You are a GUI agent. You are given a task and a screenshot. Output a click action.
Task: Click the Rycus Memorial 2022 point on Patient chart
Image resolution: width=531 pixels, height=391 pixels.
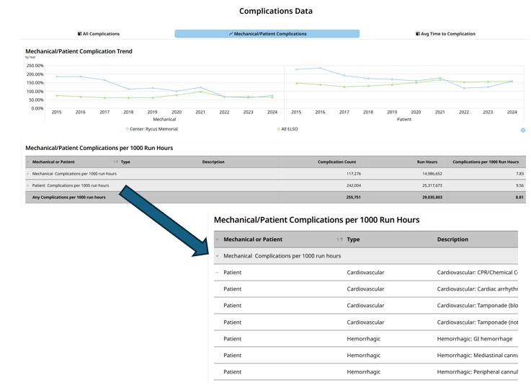click(x=464, y=88)
